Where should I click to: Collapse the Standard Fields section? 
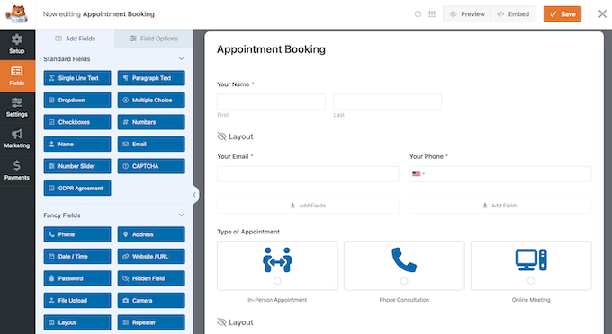point(181,58)
